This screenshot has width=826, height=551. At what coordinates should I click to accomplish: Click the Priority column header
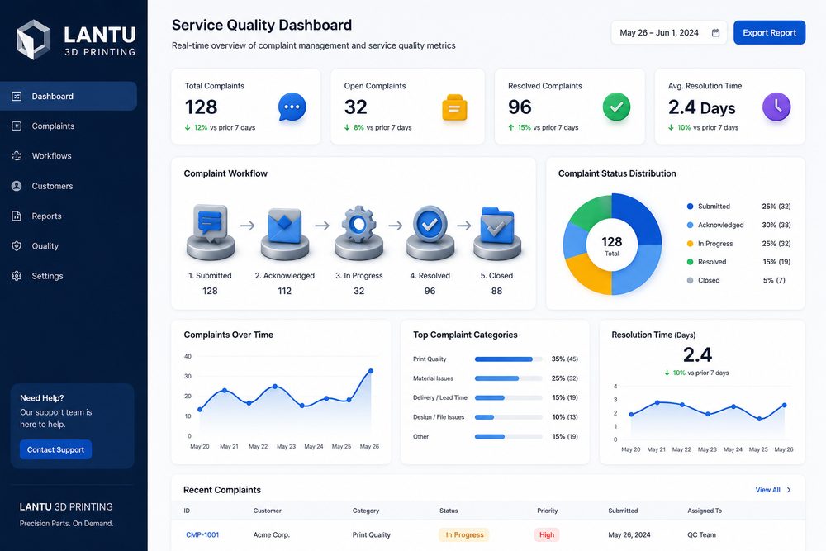tap(548, 511)
